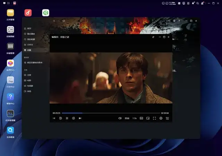Pin the player window on top
Viewport: 222px width, 156px height.
tap(153, 37)
